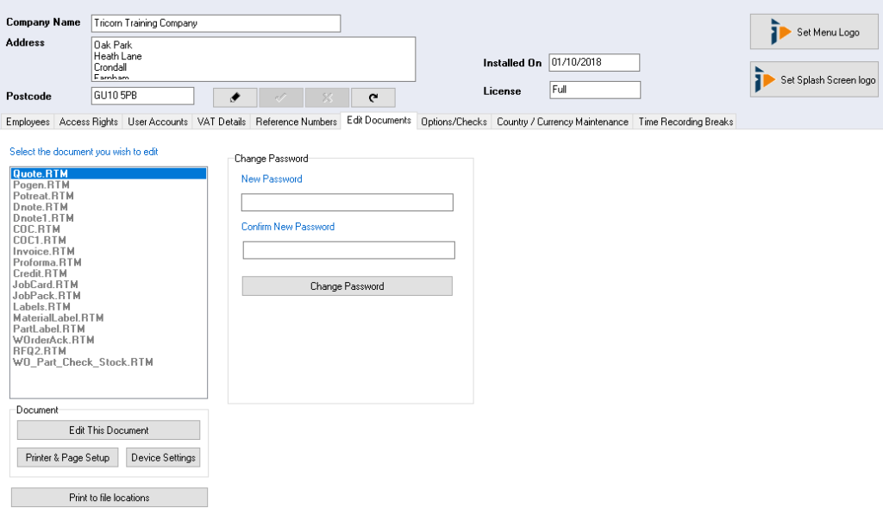Click the greyed-out cancel X icon
Screen dimensions: 883x514
tap(327, 97)
